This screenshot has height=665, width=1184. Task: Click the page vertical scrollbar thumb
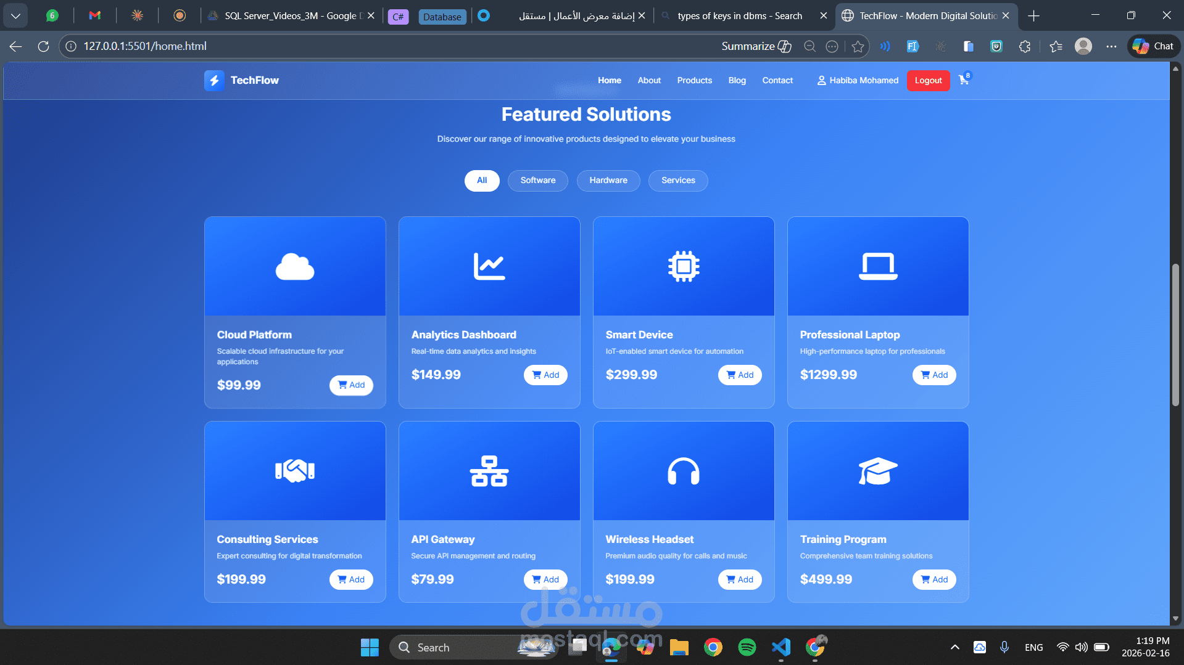tap(1175, 335)
